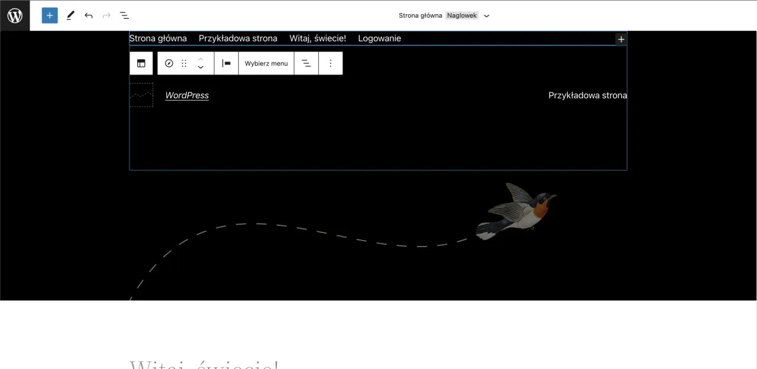Click the block drag handle dots
This screenshot has height=369, width=757.
coord(184,63)
